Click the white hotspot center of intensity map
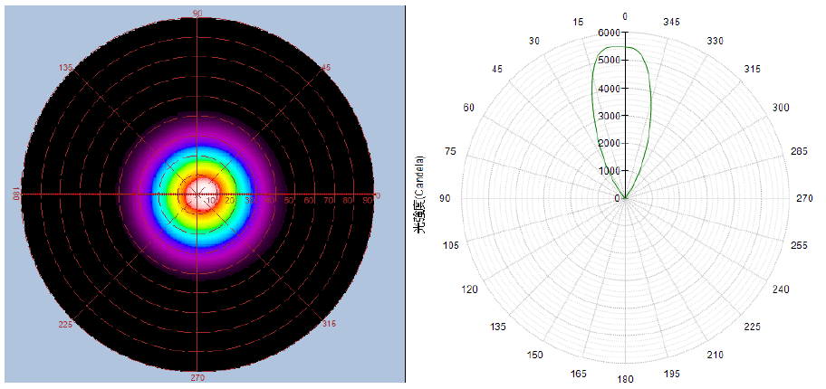 click(197, 194)
